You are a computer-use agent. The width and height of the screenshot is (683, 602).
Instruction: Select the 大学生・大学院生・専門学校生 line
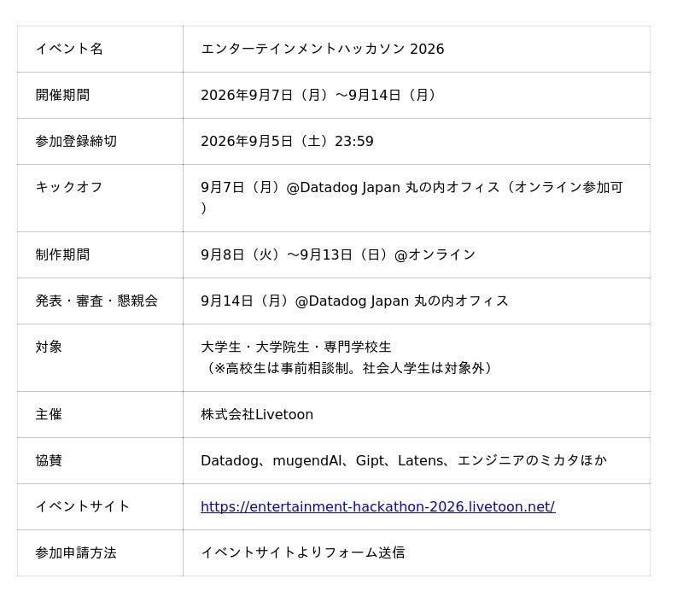(296, 348)
